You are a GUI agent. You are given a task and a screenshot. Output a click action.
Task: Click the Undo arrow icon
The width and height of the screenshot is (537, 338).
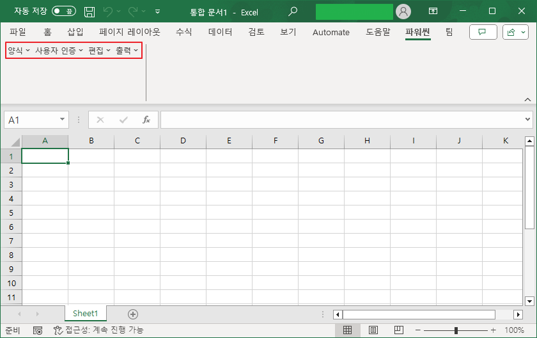[107, 12]
